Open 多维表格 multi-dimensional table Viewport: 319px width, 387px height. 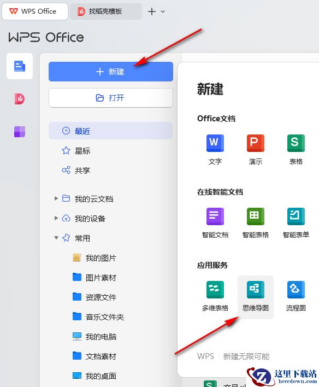pos(215,296)
